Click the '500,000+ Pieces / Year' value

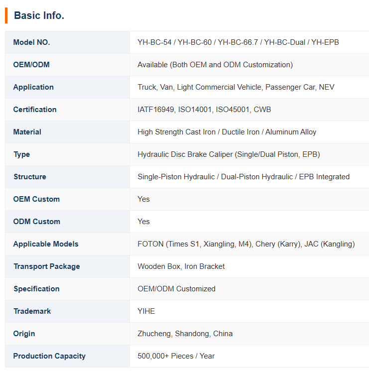point(176,356)
